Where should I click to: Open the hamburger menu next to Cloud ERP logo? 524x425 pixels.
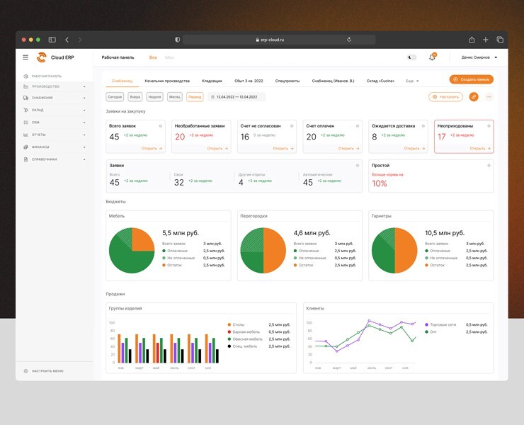(x=25, y=57)
